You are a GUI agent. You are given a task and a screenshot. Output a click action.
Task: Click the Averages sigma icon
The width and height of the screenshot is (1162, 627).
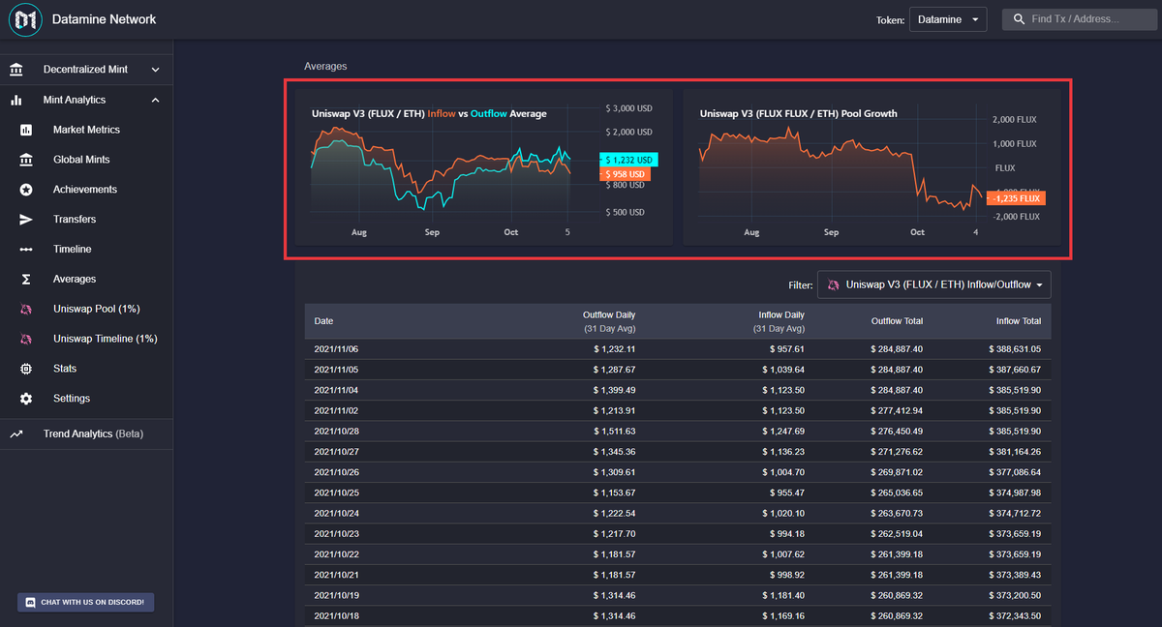coord(26,279)
